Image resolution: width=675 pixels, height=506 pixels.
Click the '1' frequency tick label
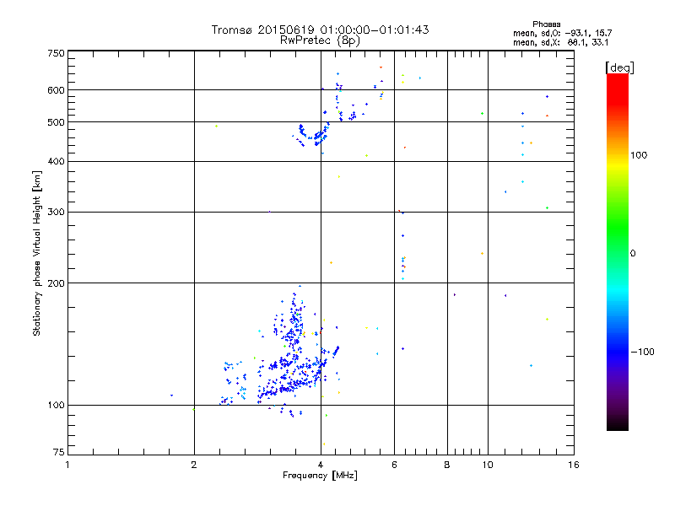67,465
